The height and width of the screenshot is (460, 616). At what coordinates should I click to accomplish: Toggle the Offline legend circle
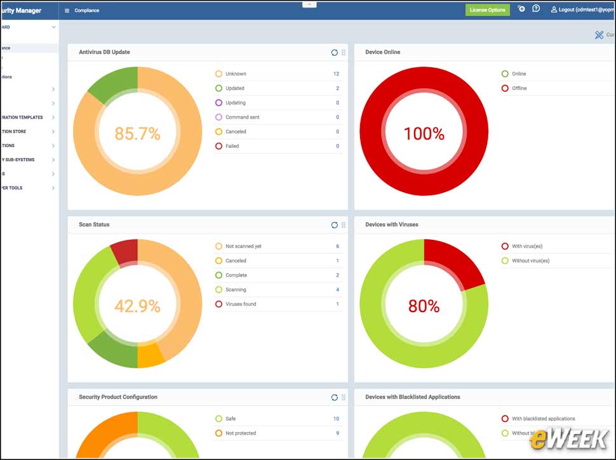tap(506, 88)
